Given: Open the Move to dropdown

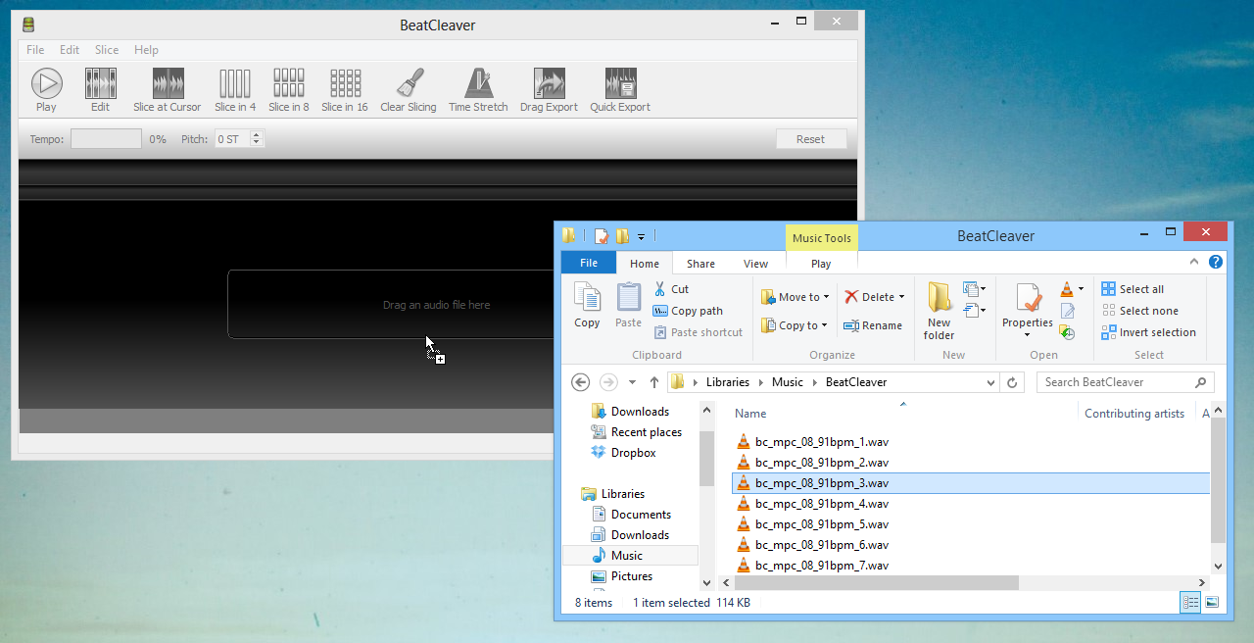Looking at the screenshot, I should 795,297.
